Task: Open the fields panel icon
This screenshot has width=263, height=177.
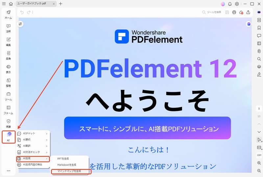Action: pos(259,43)
